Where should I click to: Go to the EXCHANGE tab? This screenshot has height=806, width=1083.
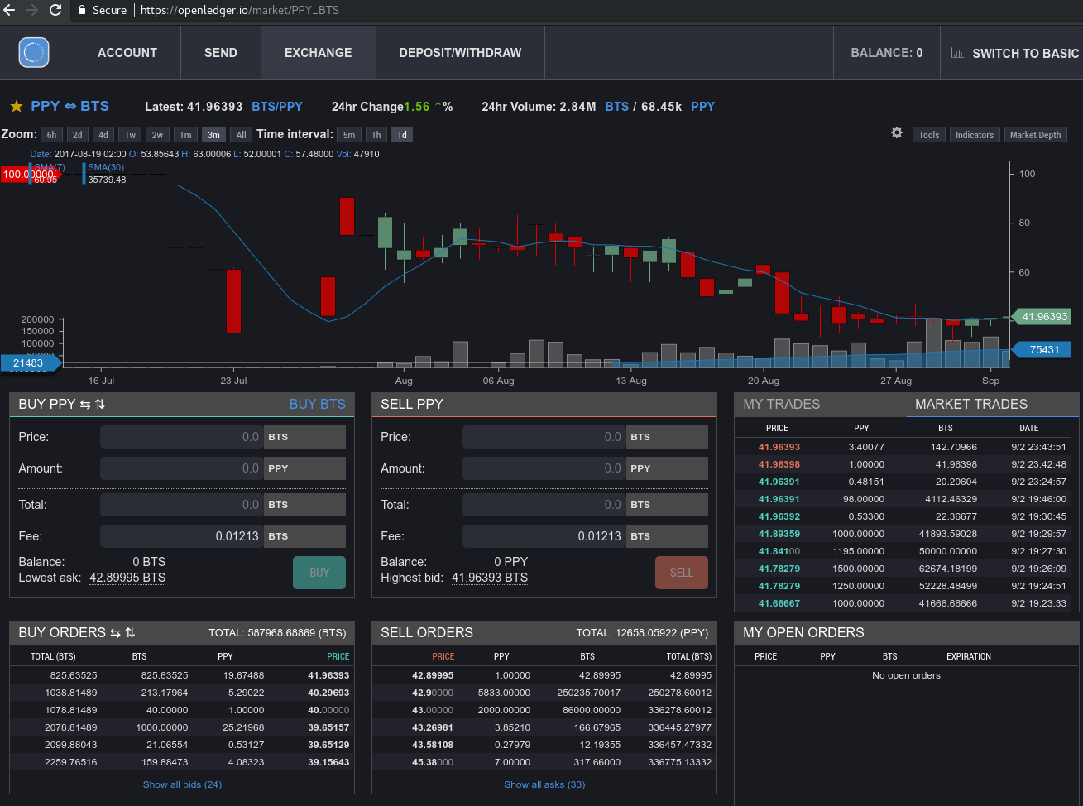point(319,53)
